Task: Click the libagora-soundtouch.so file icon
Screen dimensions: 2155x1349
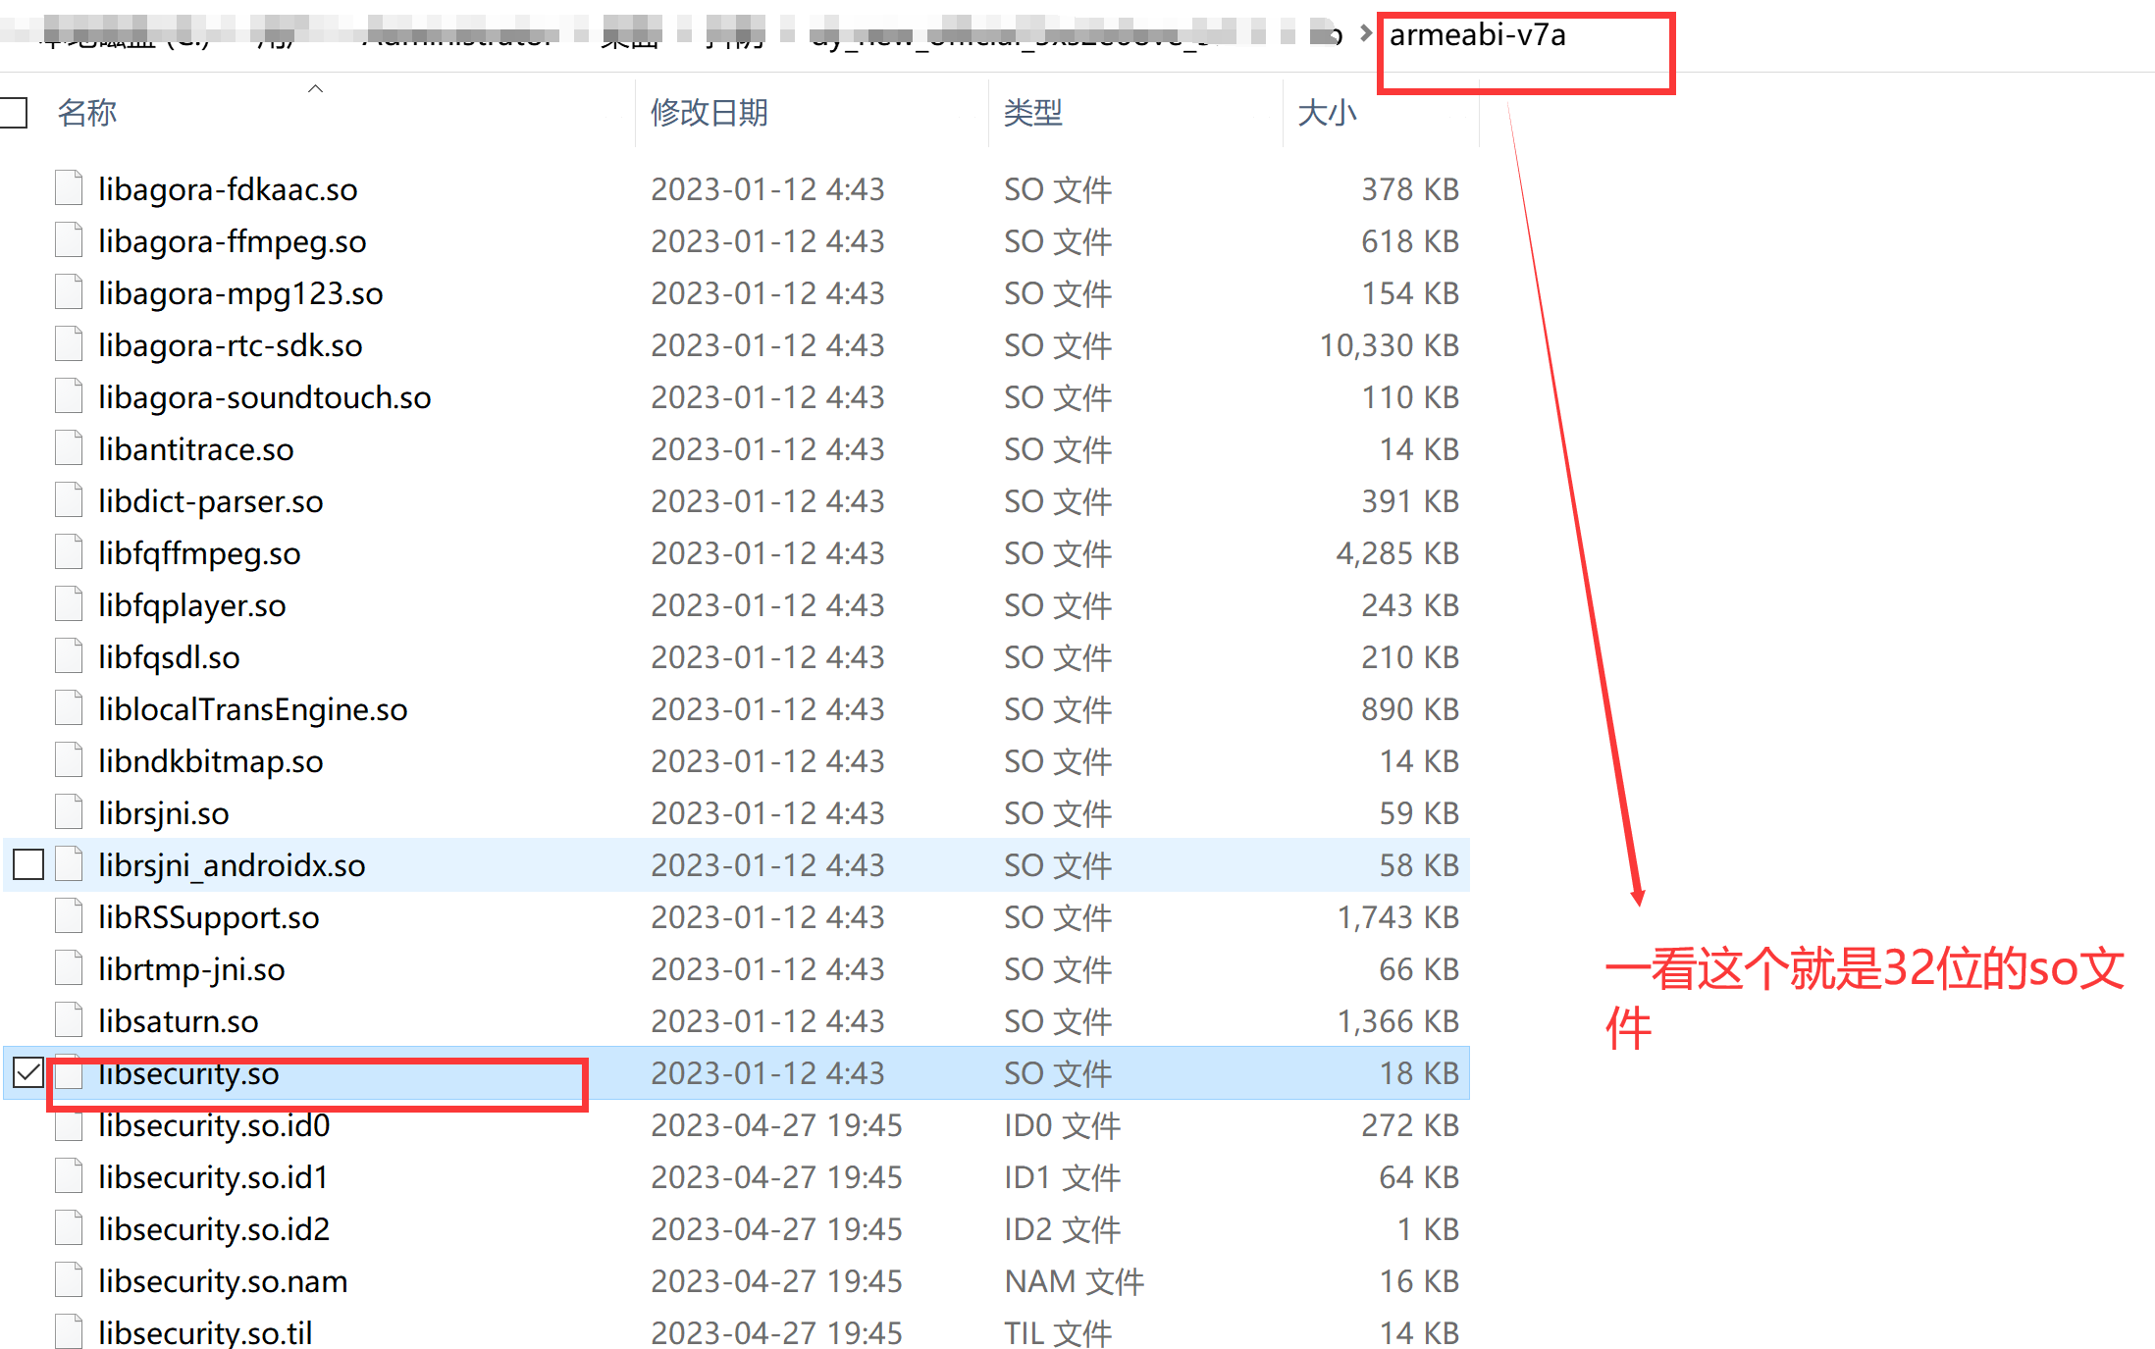Action: point(69,396)
